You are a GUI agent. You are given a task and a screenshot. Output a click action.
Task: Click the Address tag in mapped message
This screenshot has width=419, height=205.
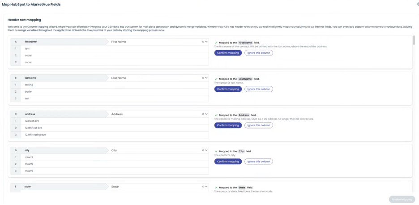pyautogui.click(x=244, y=115)
